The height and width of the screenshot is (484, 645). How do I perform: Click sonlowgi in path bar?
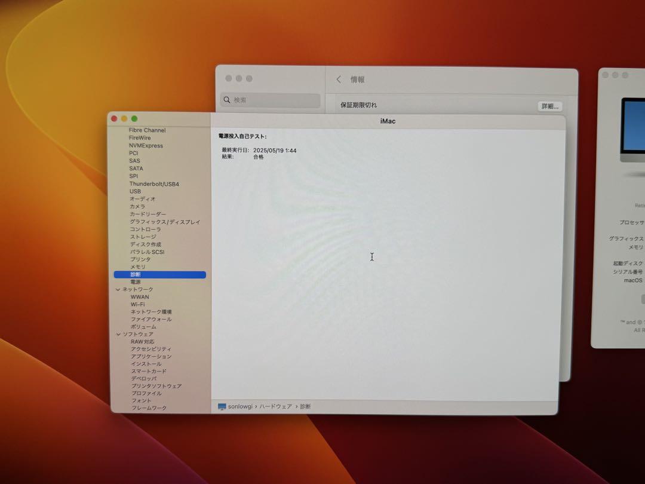[240, 407]
